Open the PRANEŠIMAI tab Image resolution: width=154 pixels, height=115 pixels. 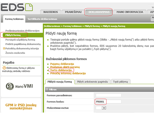[73, 12]
